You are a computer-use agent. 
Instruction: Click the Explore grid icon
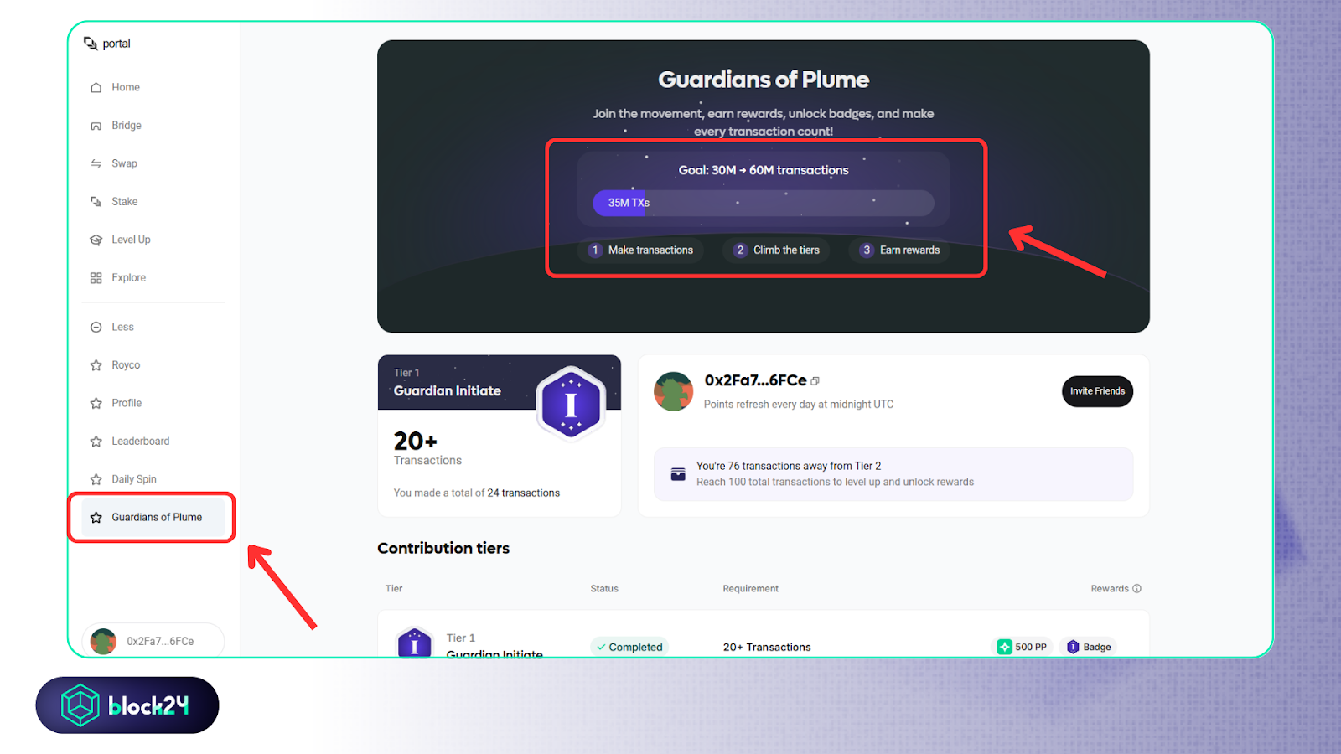coord(96,278)
